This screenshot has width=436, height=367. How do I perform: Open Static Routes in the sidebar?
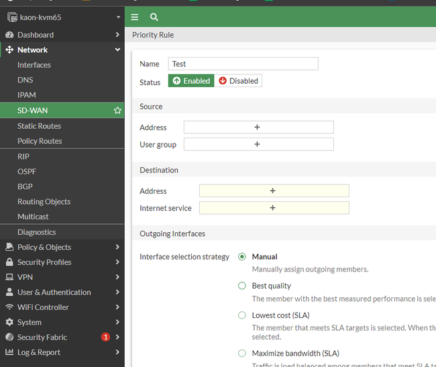coord(39,126)
